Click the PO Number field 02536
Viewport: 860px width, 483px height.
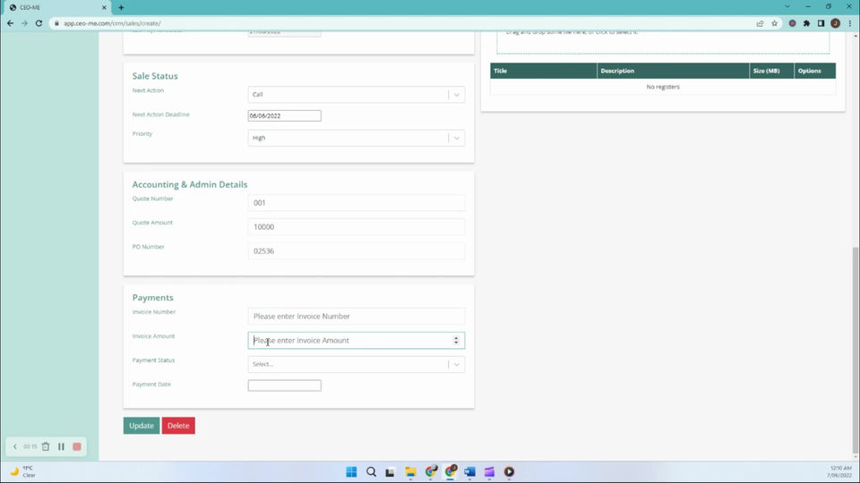356,250
